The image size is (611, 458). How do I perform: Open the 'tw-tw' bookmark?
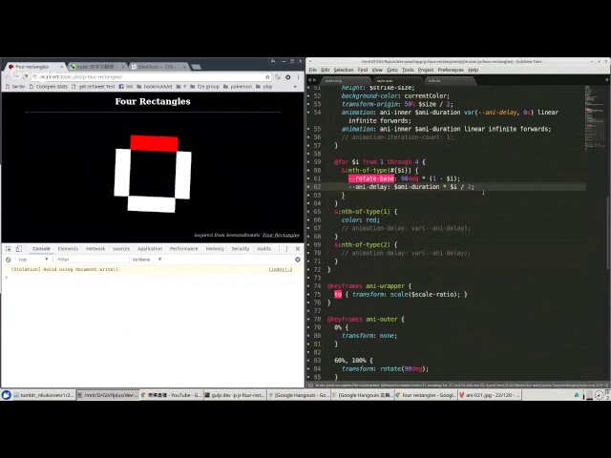tap(15, 87)
